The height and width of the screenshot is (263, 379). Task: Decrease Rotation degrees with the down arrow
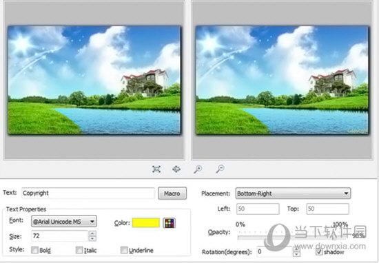coord(296,254)
